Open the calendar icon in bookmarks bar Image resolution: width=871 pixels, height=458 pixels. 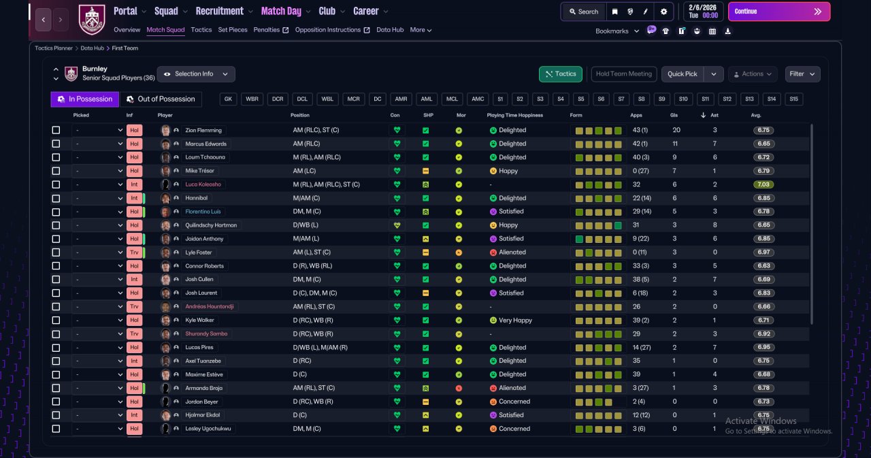pyautogui.click(x=712, y=31)
